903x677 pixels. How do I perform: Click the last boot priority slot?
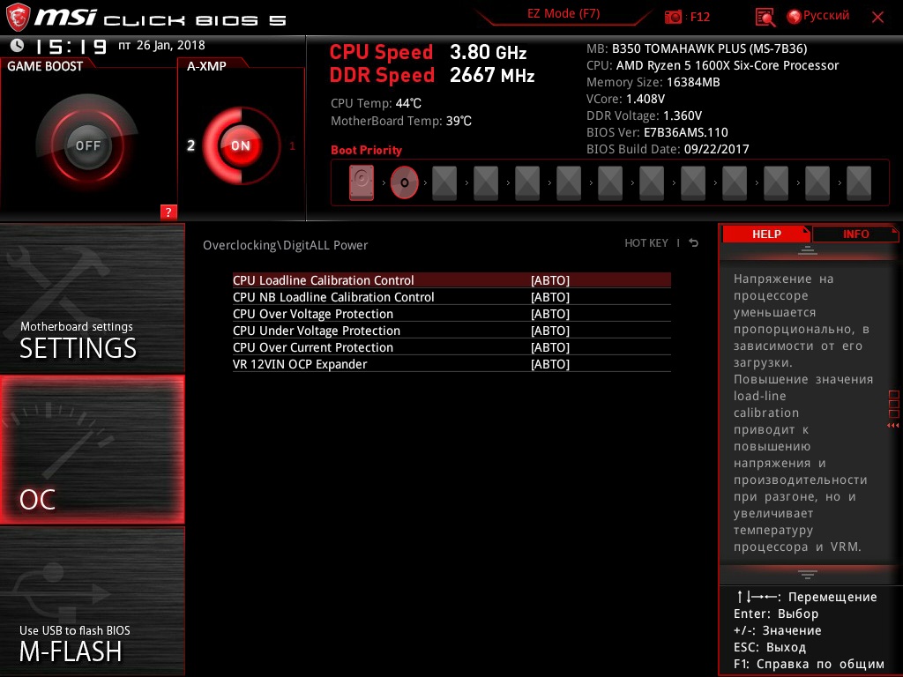coord(859,183)
